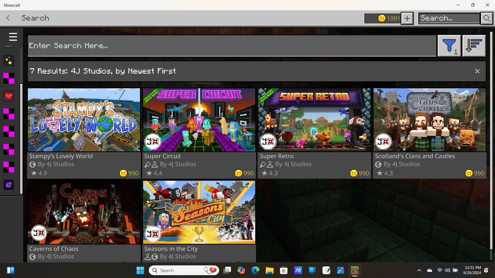The image size is (495, 278).
Task: Go back with the left arrow
Action: (x=8, y=18)
